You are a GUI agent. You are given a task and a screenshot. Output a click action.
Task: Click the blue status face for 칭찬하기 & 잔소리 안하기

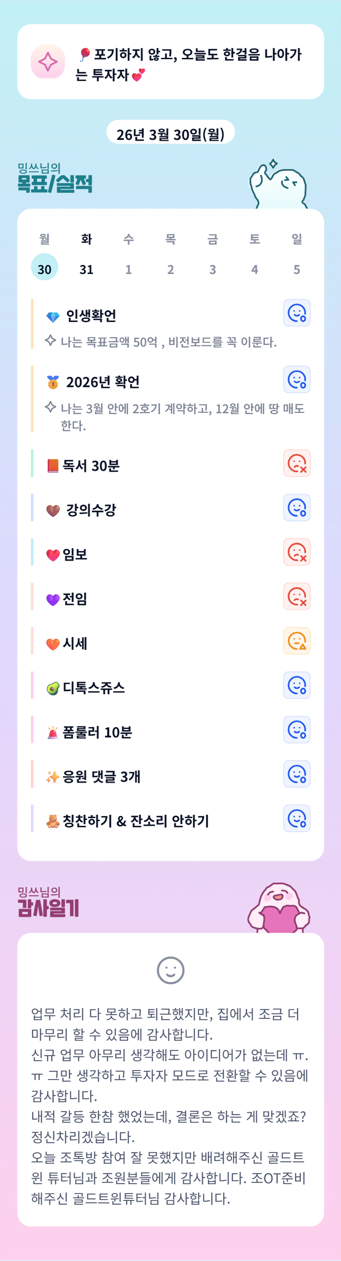296,818
